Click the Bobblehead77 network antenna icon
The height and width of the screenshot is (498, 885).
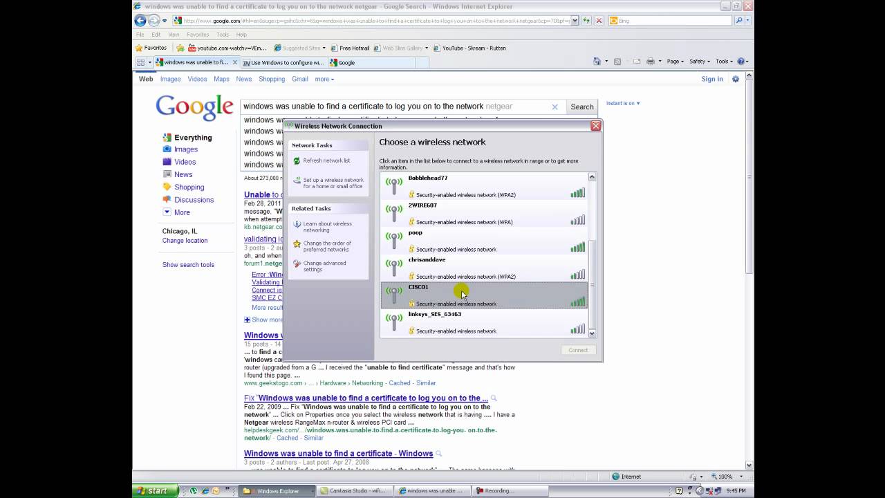[393, 185]
